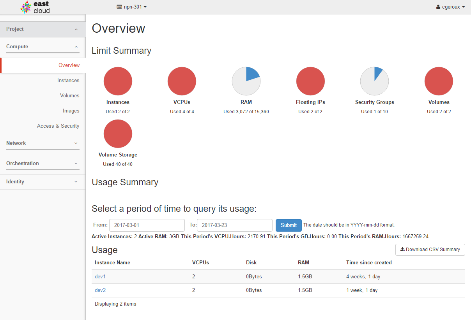
Task: Click the East Cloud logo
Action: coord(35,7)
